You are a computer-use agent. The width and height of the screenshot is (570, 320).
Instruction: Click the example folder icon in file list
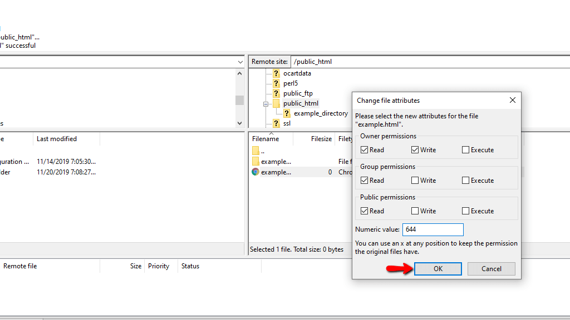click(255, 161)
